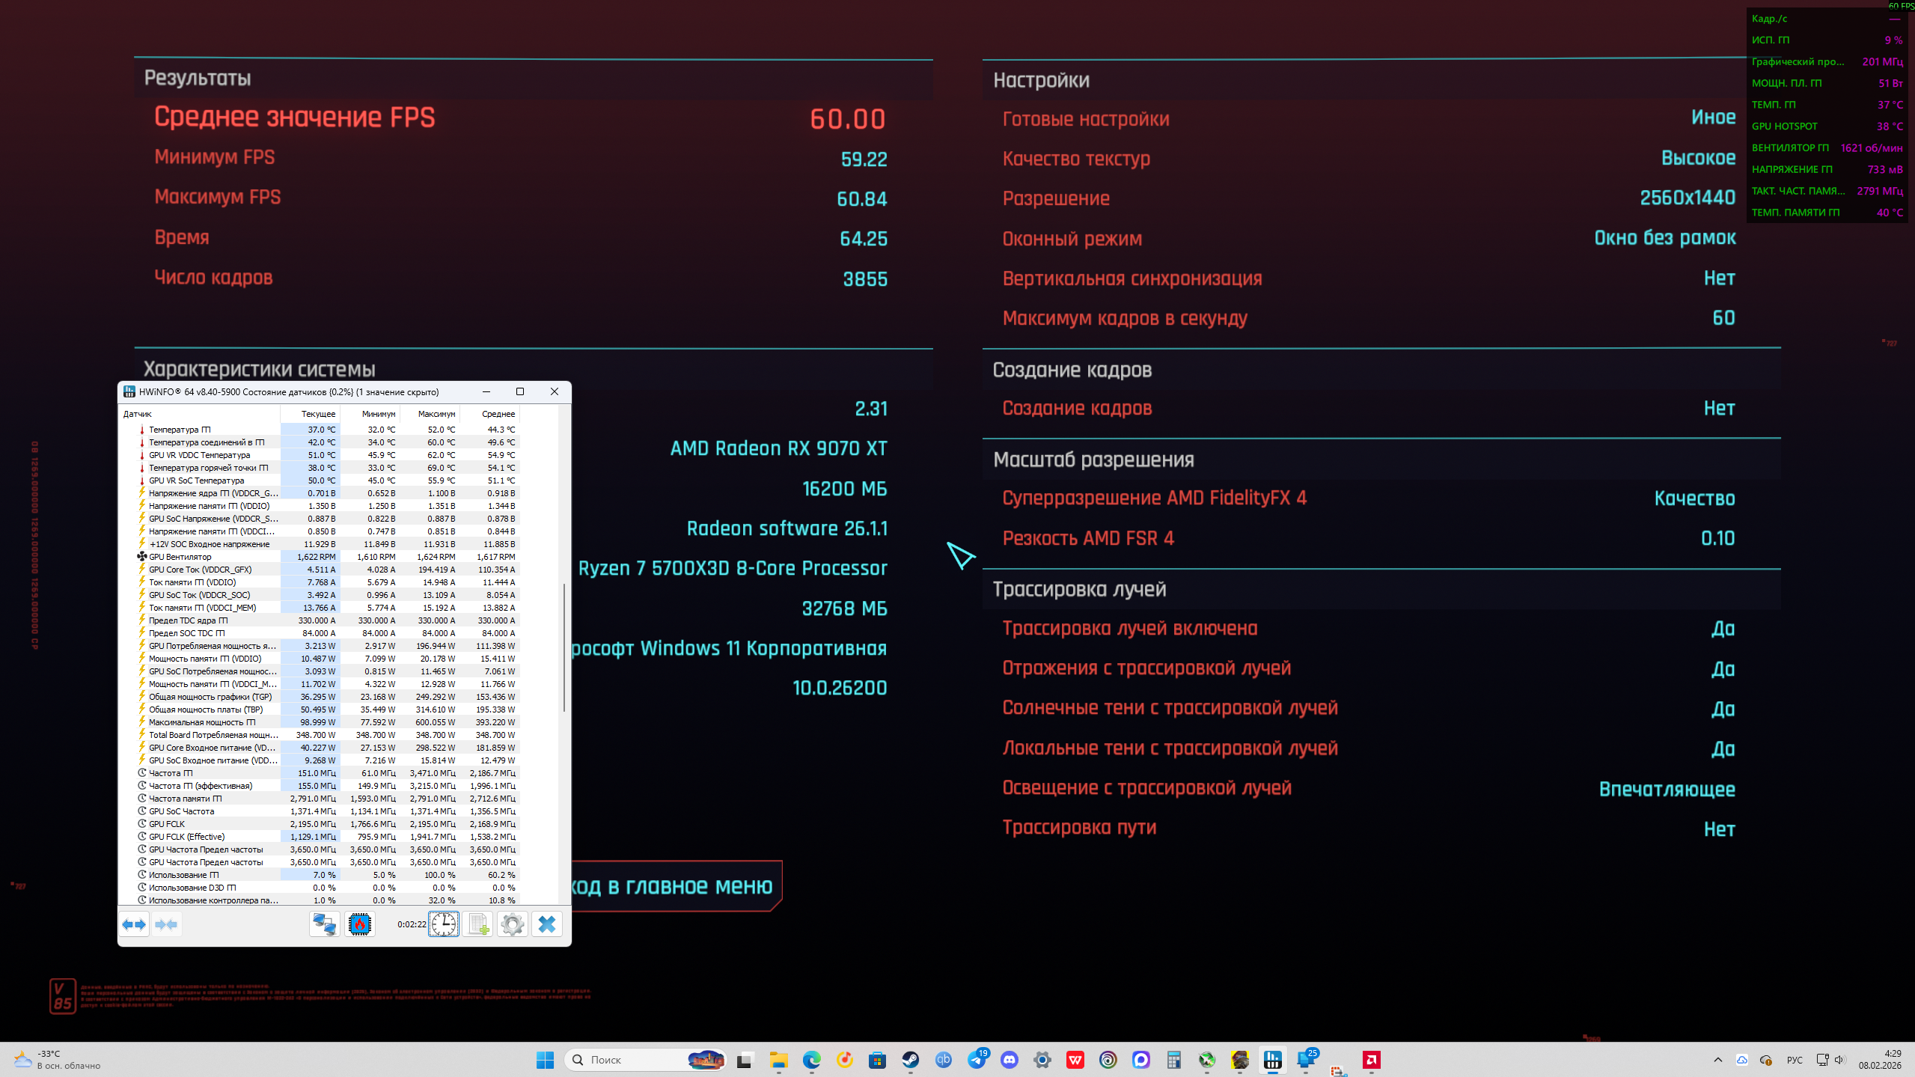The height and width of the screenshot is (1077, 1915).
Task: Reset sensor min/max using the clock icon
Action: tap(444, 924)
